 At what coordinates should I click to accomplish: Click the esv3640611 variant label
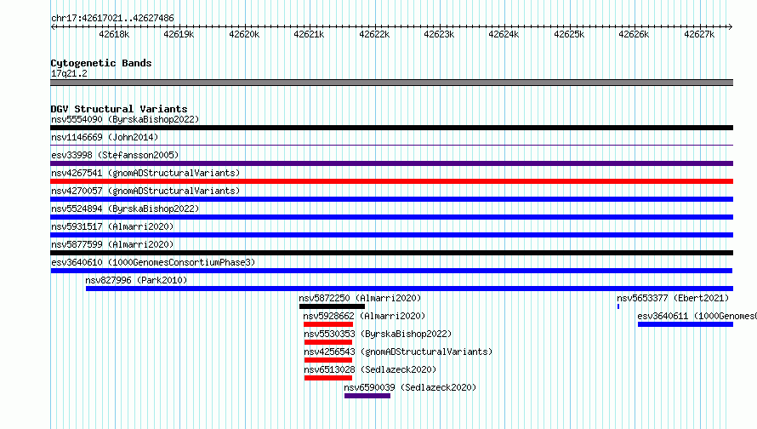tap(697, 316)
